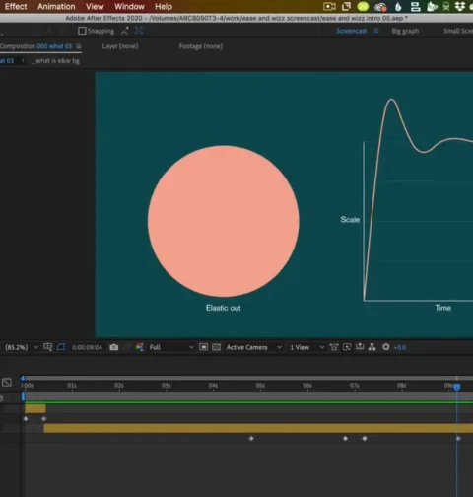
Task: Select the Footage (none) tab
Action: click(x=201, y=46)
